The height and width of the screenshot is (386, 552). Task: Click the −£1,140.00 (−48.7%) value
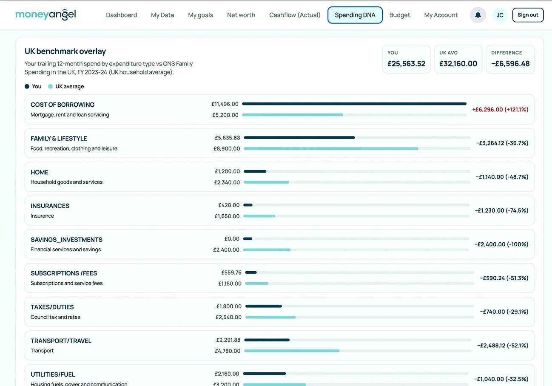(x=502, y=177)
